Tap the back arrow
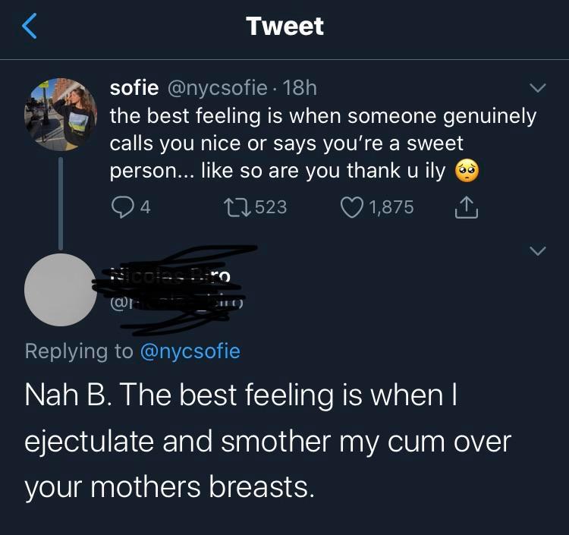 click(x=28, y=27)
